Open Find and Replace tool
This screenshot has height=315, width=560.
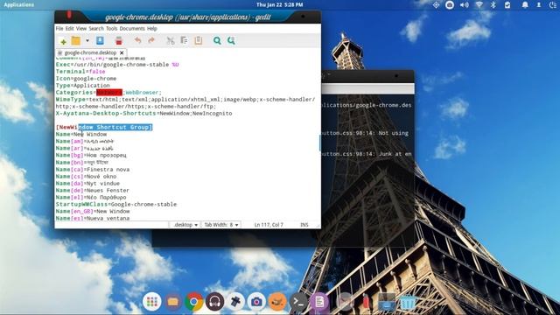231,41
